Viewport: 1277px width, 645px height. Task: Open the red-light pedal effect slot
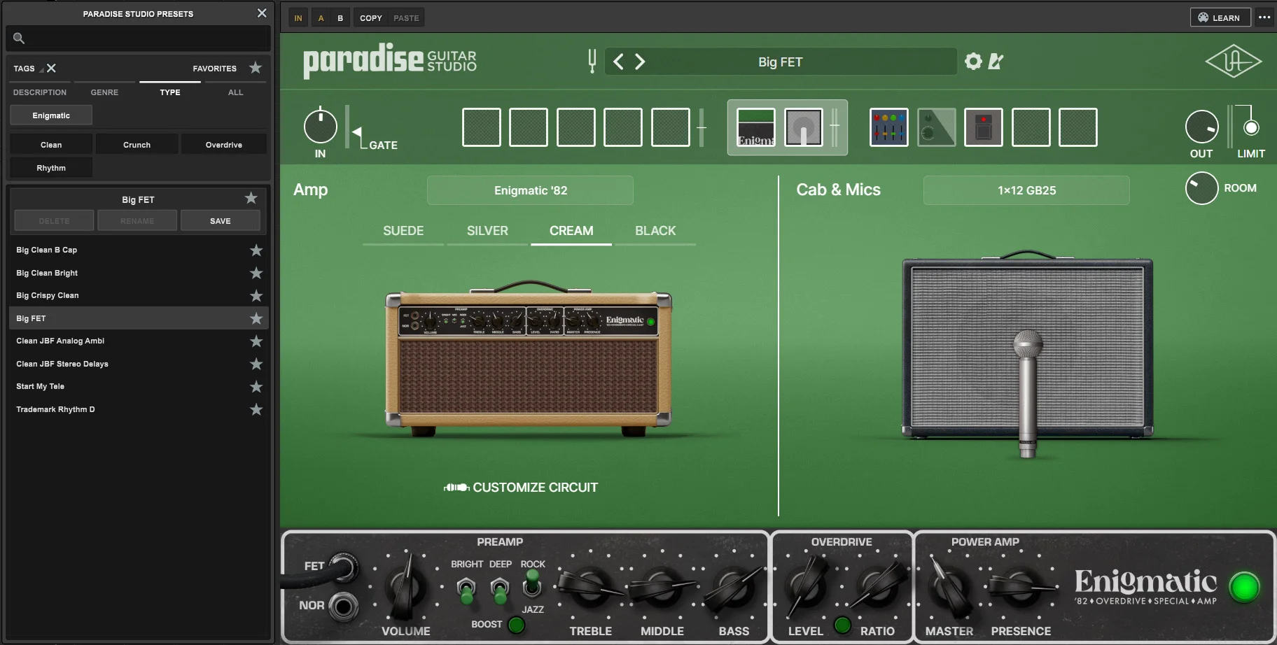(984, 127)
